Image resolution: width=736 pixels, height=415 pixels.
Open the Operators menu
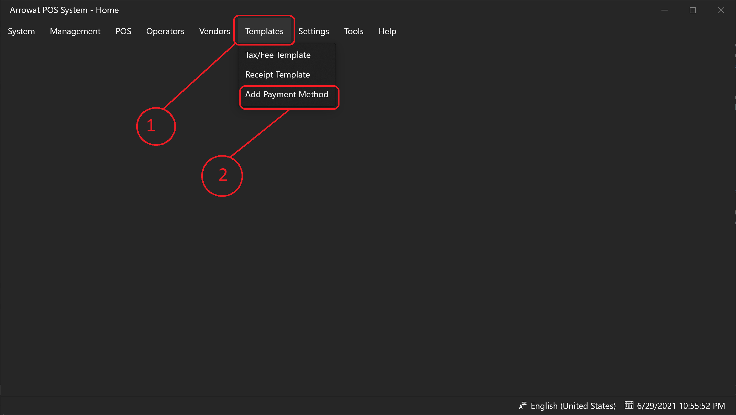(165, 31)
